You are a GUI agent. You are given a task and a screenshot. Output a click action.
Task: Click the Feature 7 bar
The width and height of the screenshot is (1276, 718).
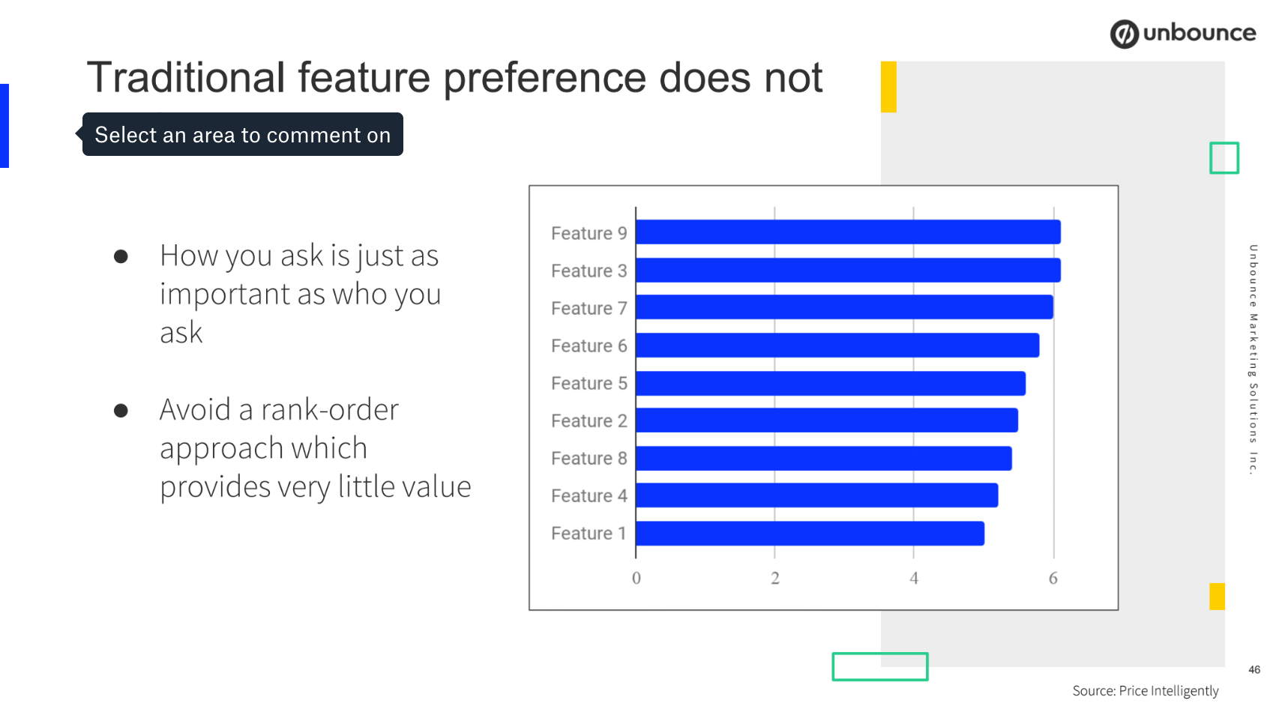(845, 307)
